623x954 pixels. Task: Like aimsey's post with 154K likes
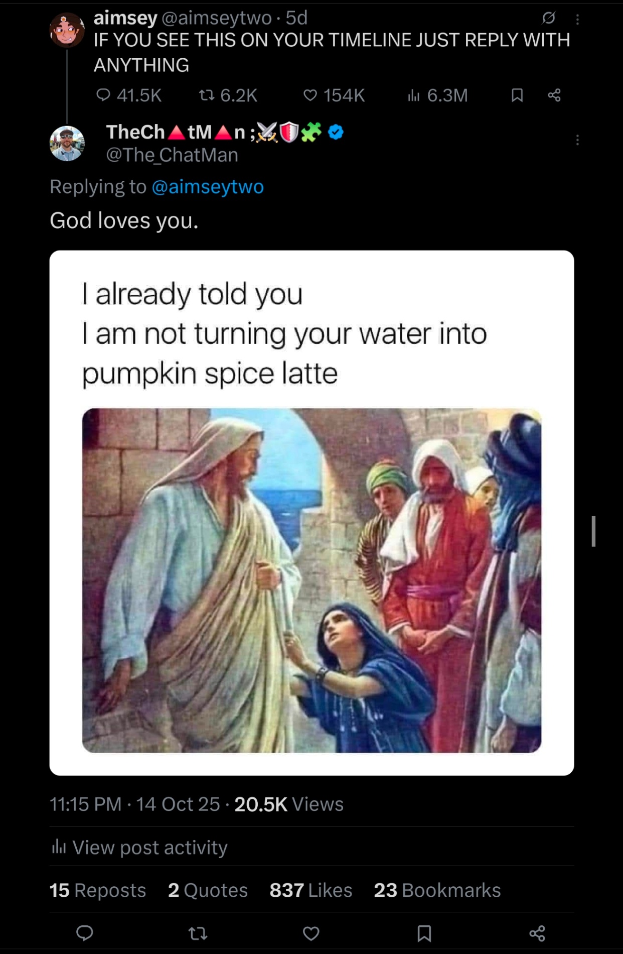click(x=310, y=95)
